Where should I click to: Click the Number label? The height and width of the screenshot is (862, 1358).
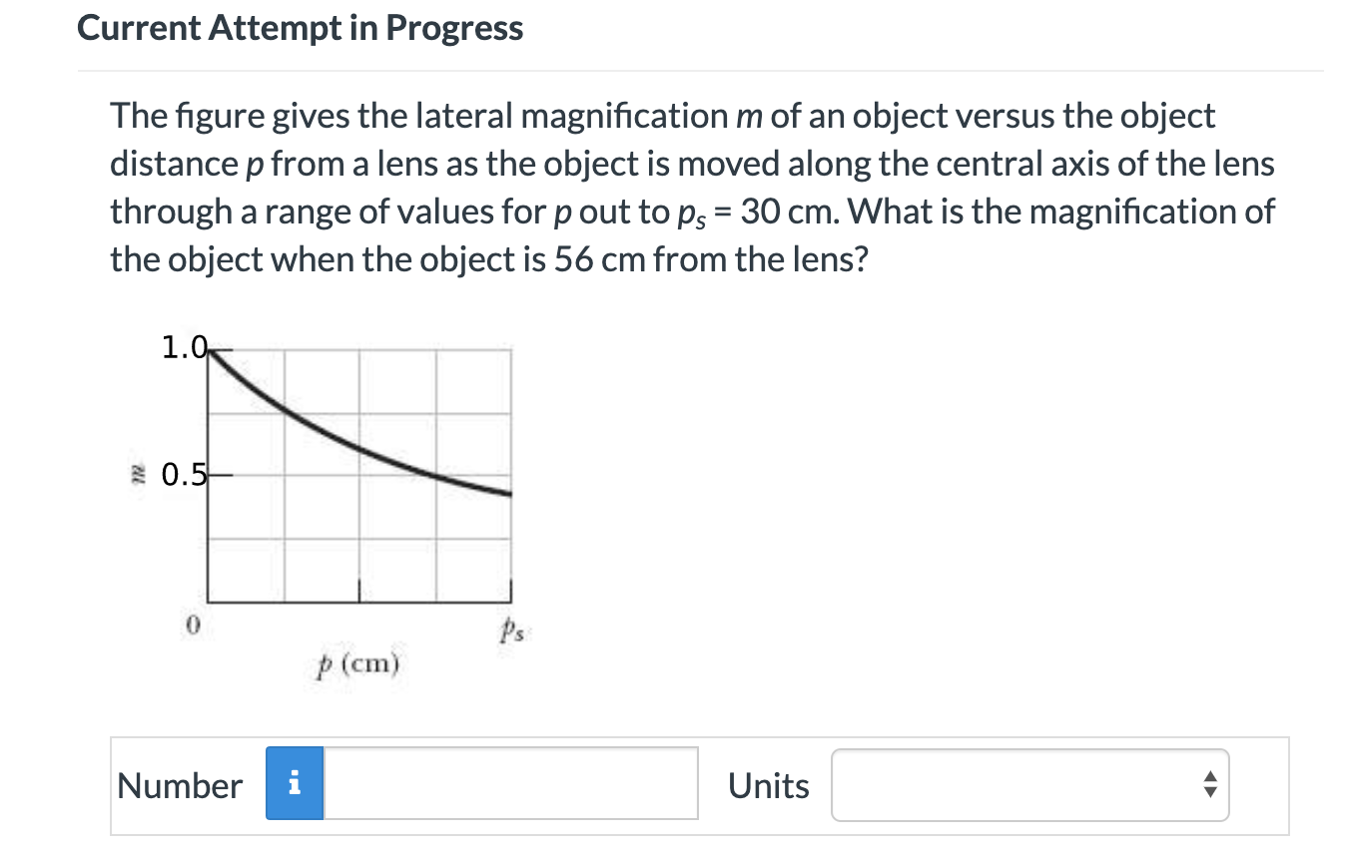pyautogui.click(x=179, y=787)
